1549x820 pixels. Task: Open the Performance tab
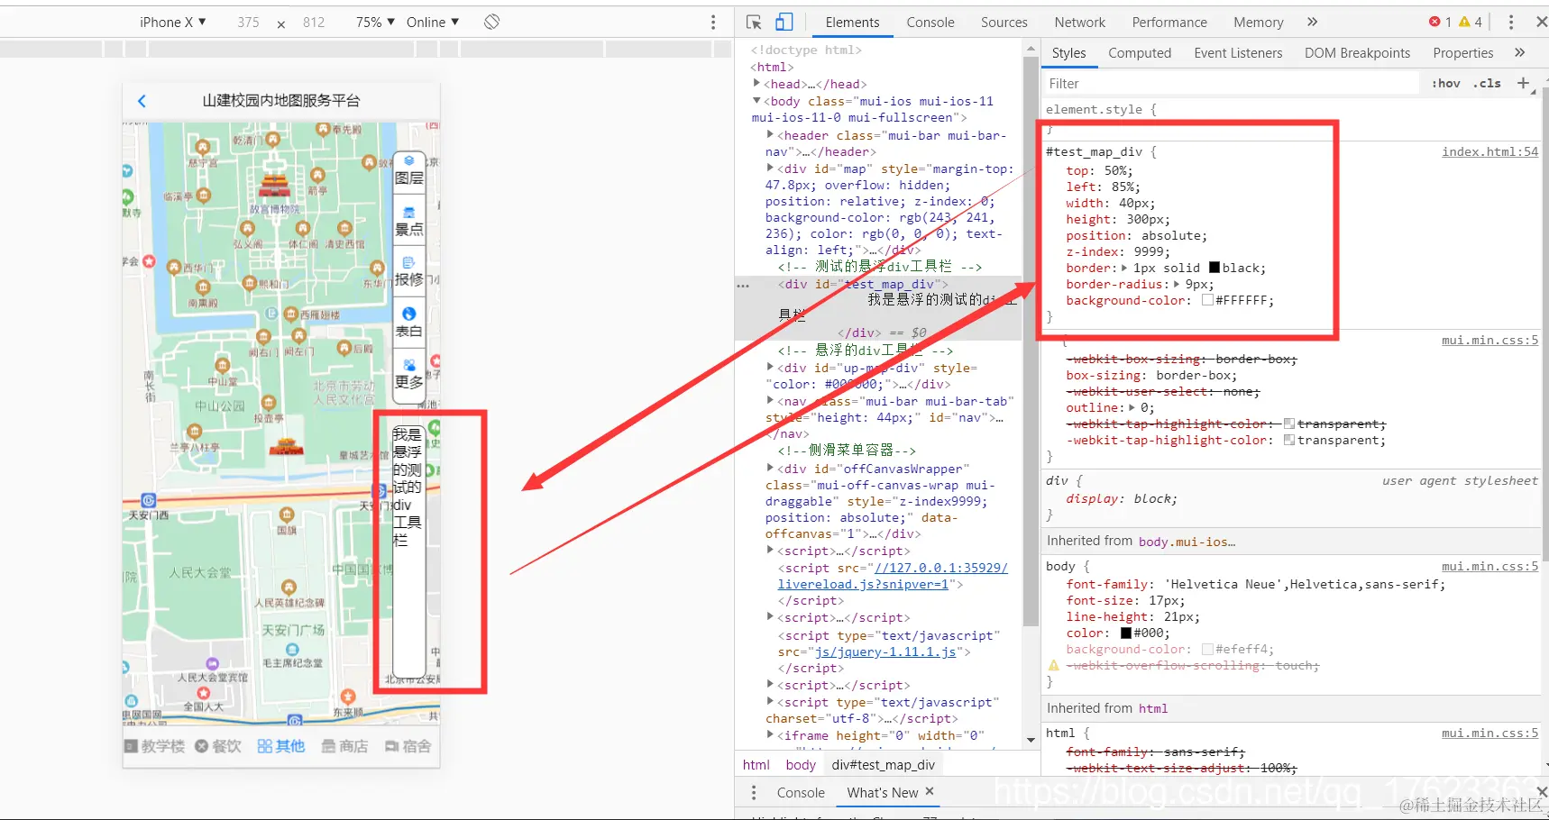click(x=1169, y=23)
